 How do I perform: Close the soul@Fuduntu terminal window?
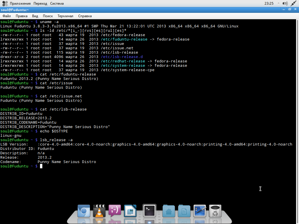pyautogui.click(x=295, y=9)
